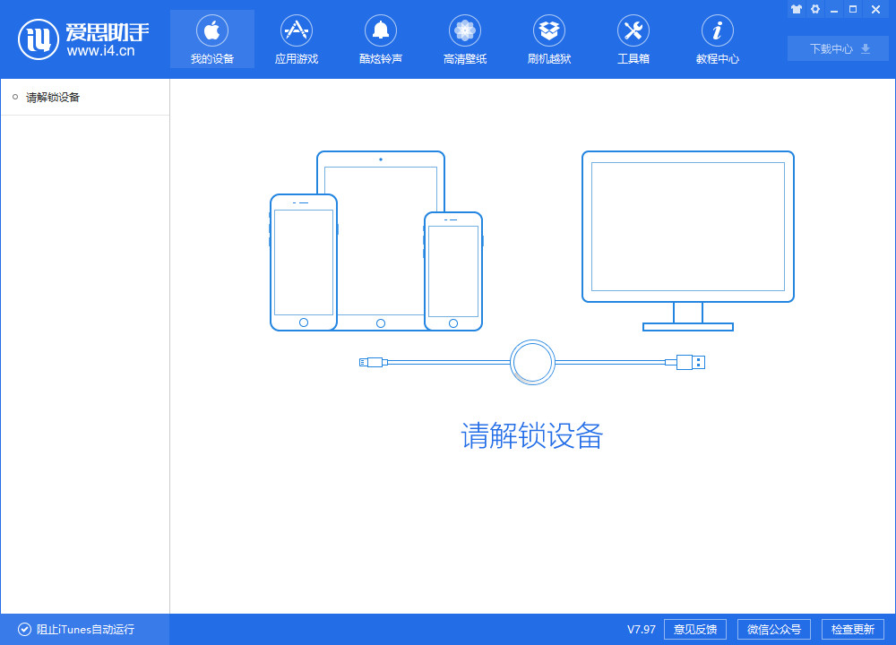Screen dimensions: 896x645
Task: Open the 下载中心 download center
Action: point(838,48)
